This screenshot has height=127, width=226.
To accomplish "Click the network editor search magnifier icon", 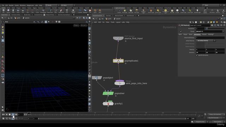I will pyautogui.click(x=222, y=22).
